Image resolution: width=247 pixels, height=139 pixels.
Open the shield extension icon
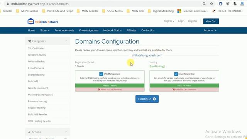(x=228, y=4)
